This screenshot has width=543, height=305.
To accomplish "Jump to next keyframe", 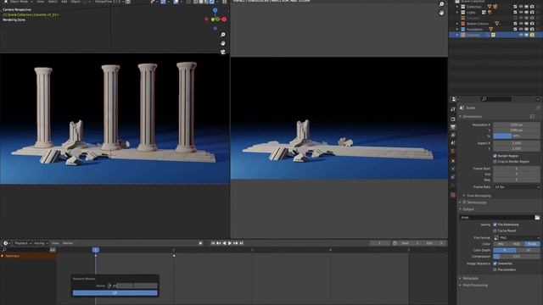I will 236,243.
